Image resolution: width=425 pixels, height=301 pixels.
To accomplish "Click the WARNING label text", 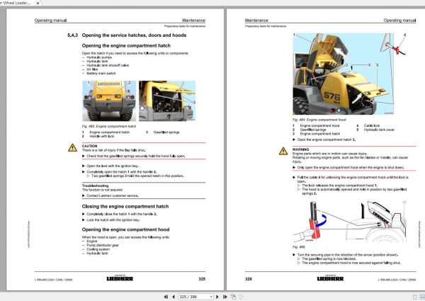I will pyautogui.click(x=300, y=149).
